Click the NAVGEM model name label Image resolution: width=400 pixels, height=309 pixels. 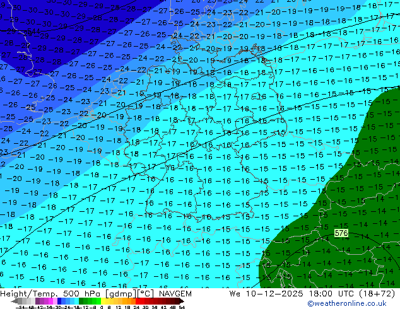(175, 294)
